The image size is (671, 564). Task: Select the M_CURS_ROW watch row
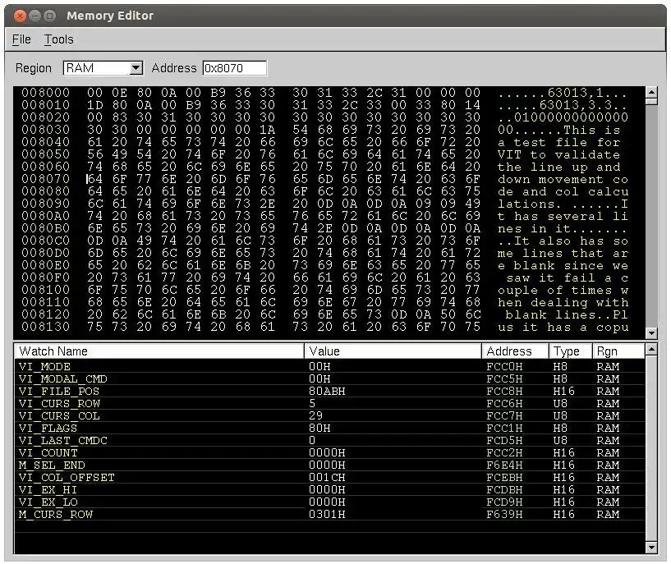(329, 515)
